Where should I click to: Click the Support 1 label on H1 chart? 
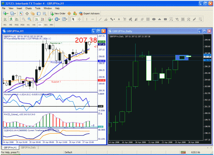click(x=56, y=82)
